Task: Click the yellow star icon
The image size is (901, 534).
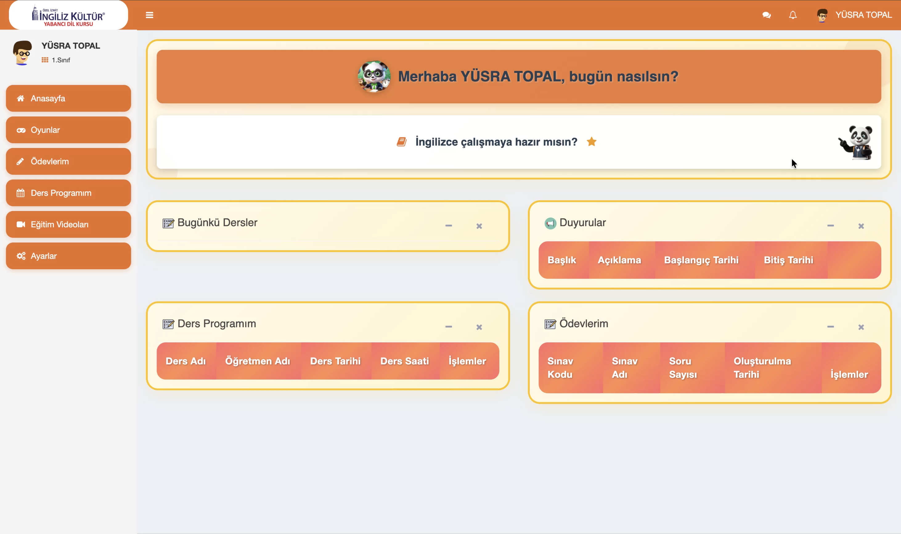Action: click(591, 142)
